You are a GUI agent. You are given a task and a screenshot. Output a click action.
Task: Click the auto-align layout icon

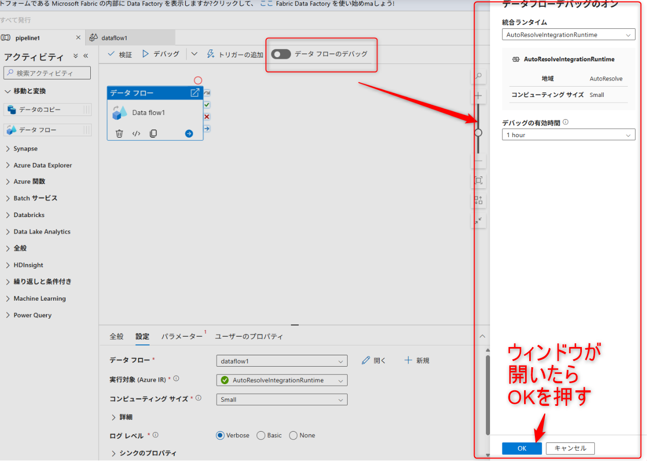click(x=478, y=200)
